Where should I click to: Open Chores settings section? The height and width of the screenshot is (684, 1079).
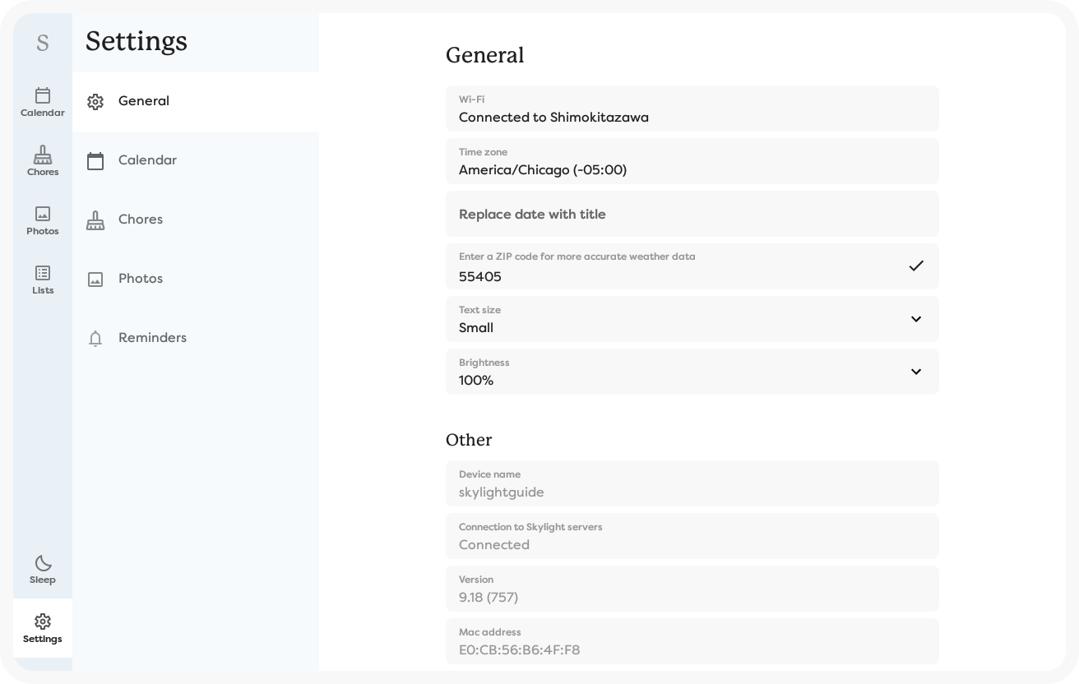click(141, 220)
